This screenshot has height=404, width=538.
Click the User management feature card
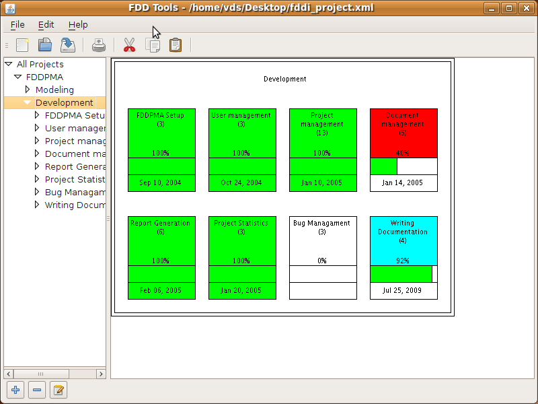tap(242, 150)
